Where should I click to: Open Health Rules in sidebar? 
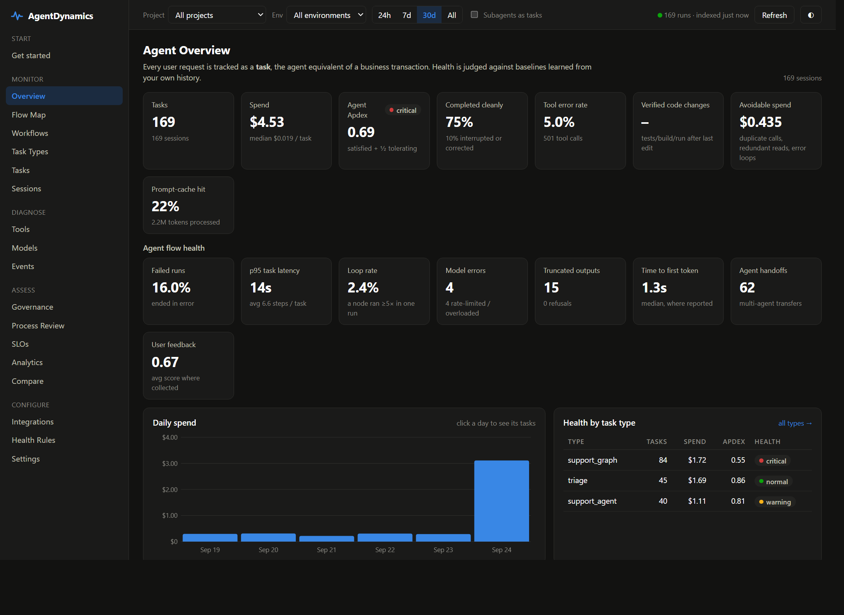64,440
